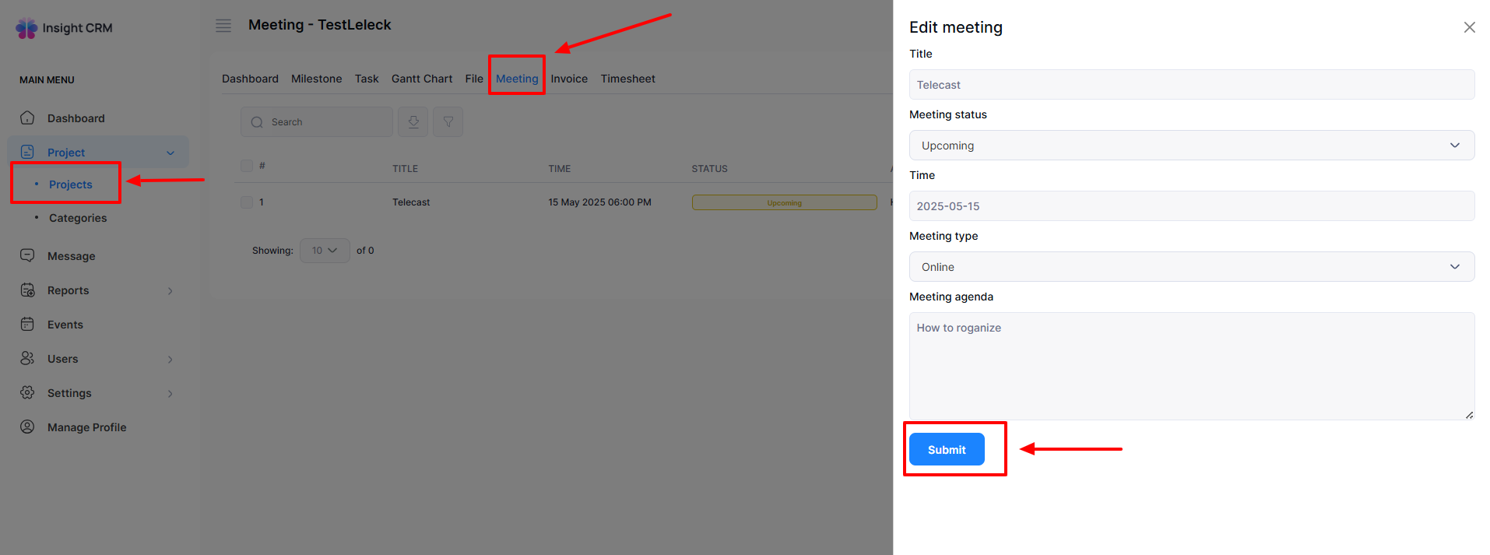Click the Manage Profile user icon
This screenshot has height=555, width=1490.
[27, 427]
